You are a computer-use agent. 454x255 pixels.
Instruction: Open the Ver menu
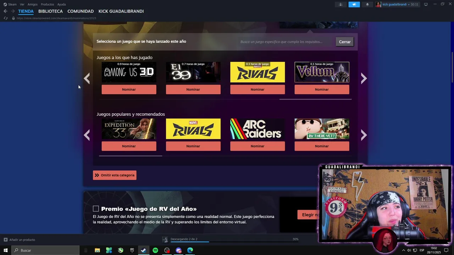point(22,4)
